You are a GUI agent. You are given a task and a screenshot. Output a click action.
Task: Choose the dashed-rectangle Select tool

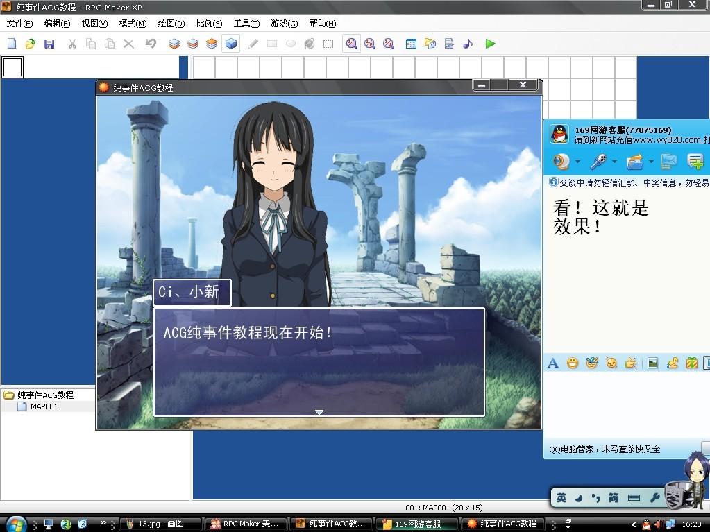point(328,44)
